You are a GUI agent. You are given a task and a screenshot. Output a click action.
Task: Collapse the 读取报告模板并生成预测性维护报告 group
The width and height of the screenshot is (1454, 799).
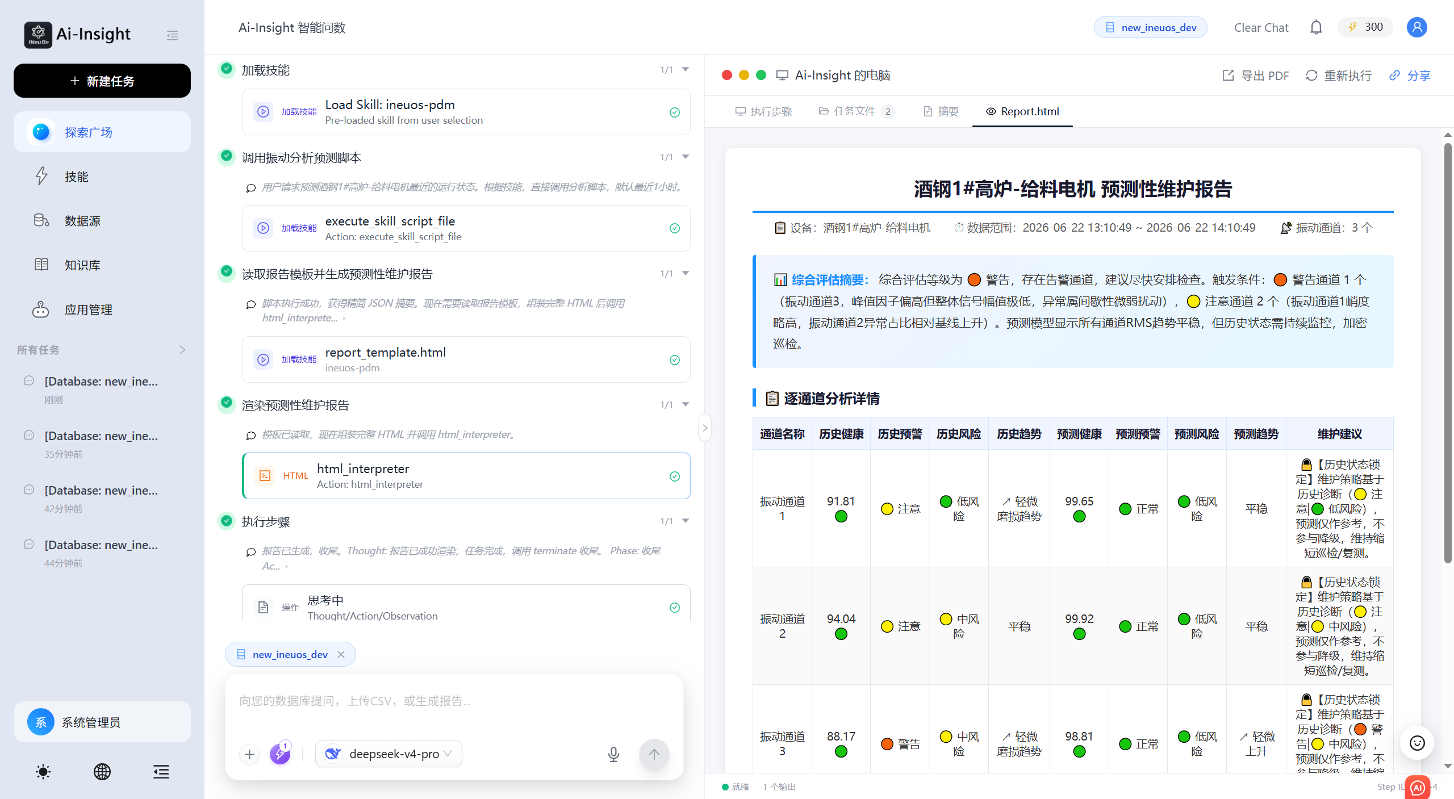pos(686,273)
